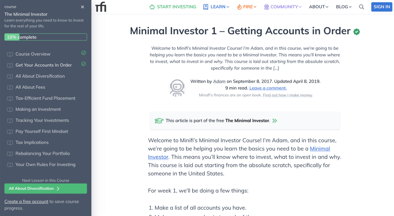394x216 pixels.
Task: Open the Tax-Efficient Fund Placement lesson
Action: tap(45, 98)
